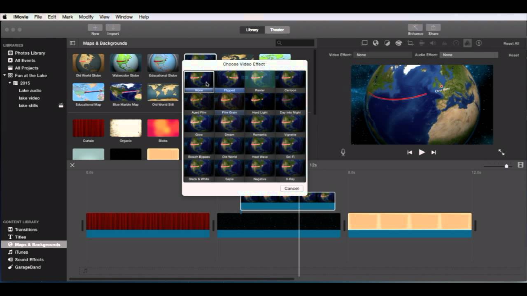Open the Audio Effect None selector
Viewport: 527px width, 296px height.
point(469,55)
